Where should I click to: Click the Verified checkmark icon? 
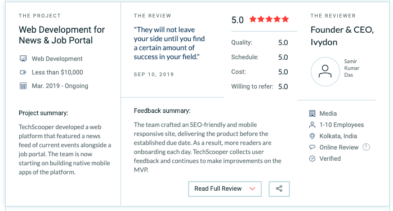point(312,159)
